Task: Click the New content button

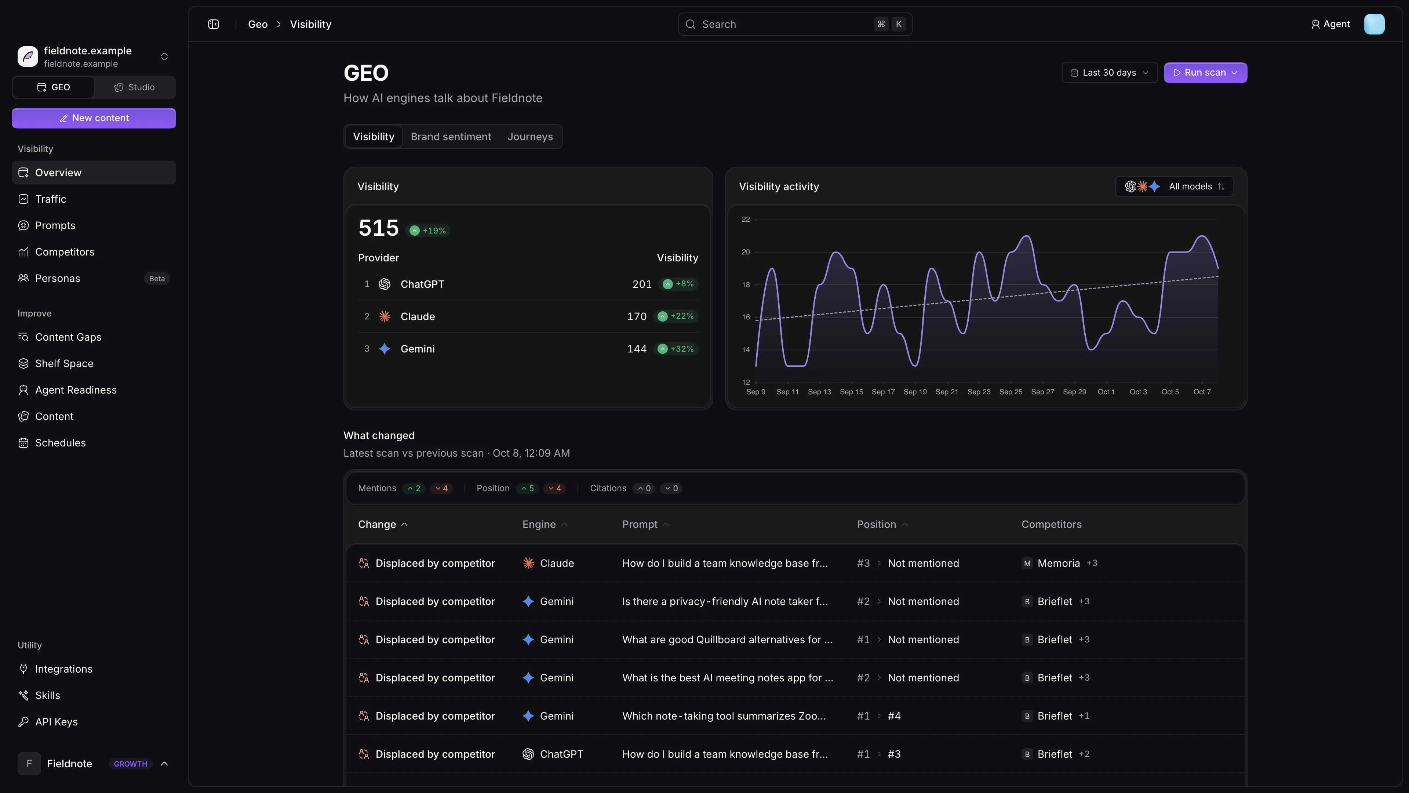Action: tap(94, 118)
